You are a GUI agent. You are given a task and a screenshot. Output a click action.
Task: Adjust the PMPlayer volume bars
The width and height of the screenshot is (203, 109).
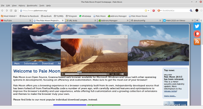(x=121, y=74)
